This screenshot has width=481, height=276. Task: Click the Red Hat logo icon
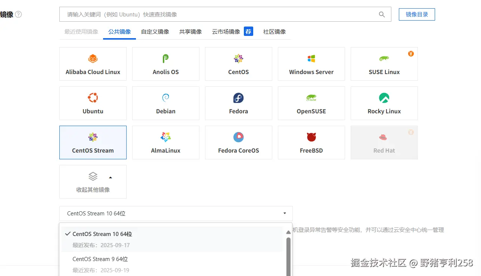[x=383, y=137]
